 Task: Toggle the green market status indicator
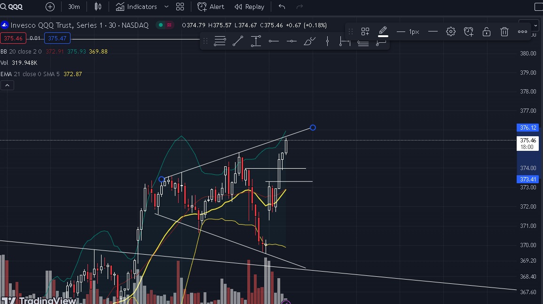(161, 25)
